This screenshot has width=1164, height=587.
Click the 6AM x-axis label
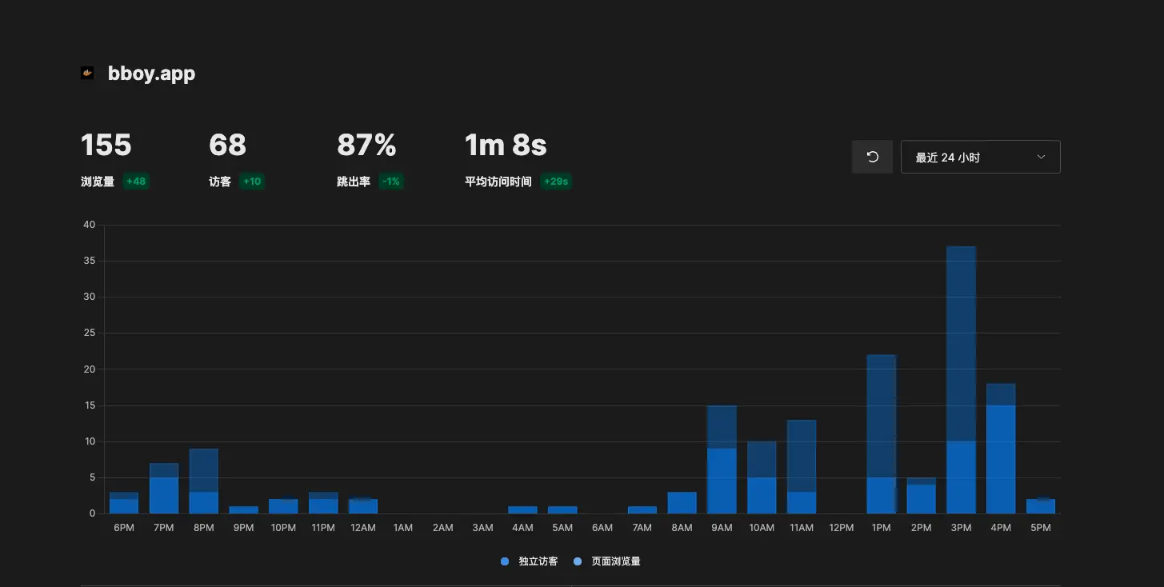tap(602, 528)
